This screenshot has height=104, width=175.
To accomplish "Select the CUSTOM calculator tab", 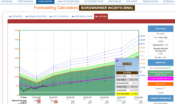I will pyautogui.click(x=101, y=16).
